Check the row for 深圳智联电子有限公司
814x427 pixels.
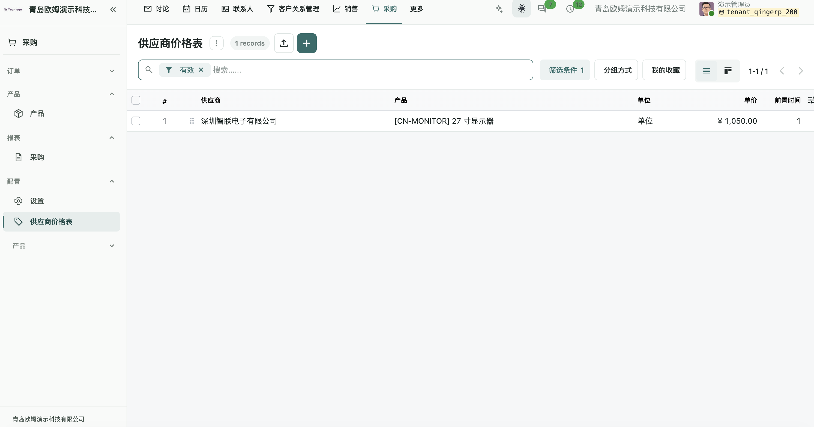click(x=136, y=121)
